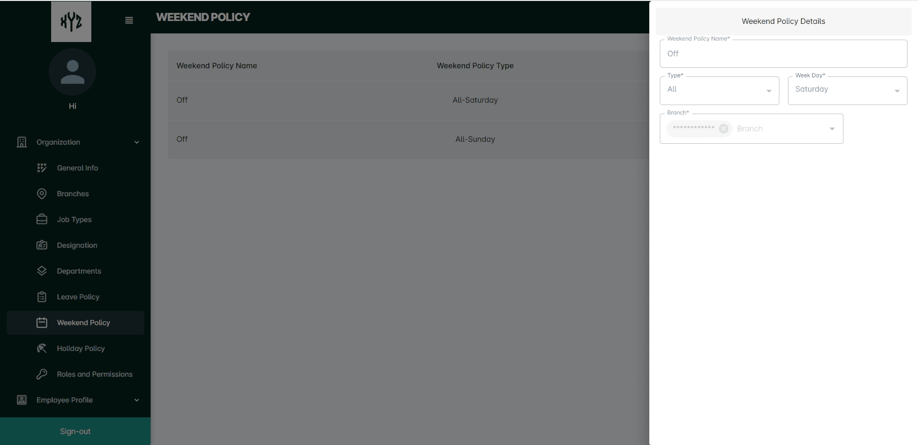Click the Weekend Policy Name field
The image size is (918, 445).
783,54
